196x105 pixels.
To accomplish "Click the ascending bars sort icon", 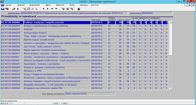I will pyautogui.click(x=32, y=9).
